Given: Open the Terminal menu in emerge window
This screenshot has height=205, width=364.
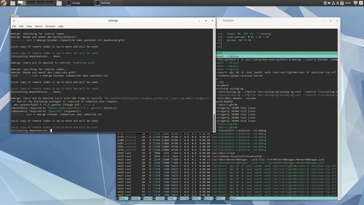Looking at the screenshot, I should (x=50, y=26).
